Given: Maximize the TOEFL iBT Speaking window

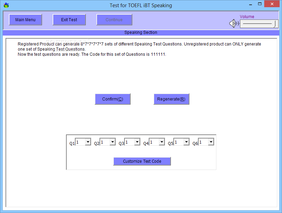Looking at the screenshot, I should tap(260, 4).
